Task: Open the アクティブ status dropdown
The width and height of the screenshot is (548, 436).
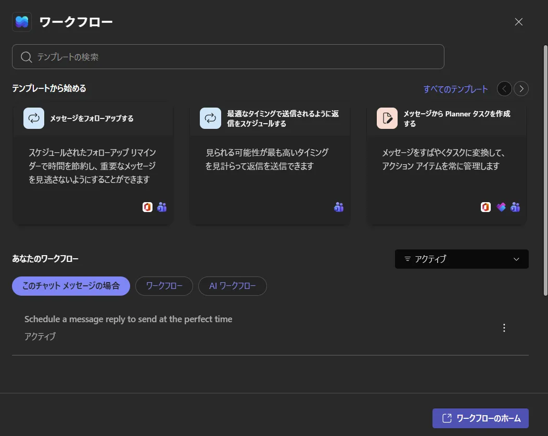Action: point(461,259)
